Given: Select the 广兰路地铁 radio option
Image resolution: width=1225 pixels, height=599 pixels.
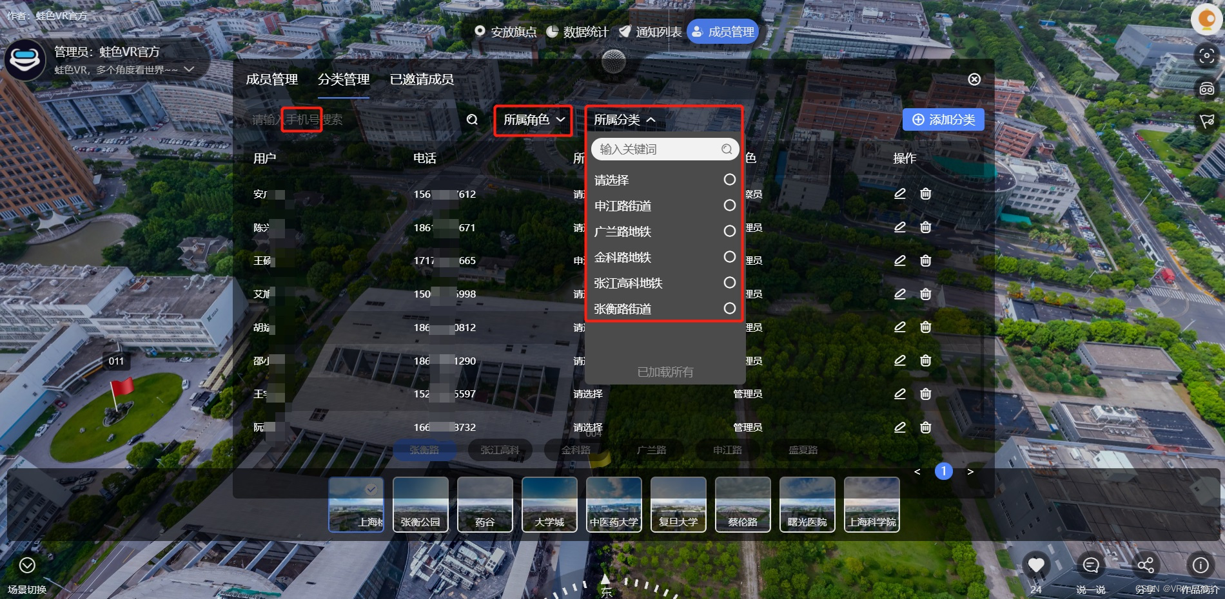Looking at the screenshot, I should (x=729, y=231).
